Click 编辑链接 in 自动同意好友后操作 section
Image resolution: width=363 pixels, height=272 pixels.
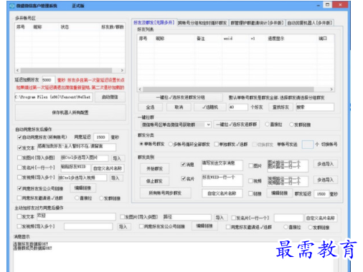pos(82,188)
